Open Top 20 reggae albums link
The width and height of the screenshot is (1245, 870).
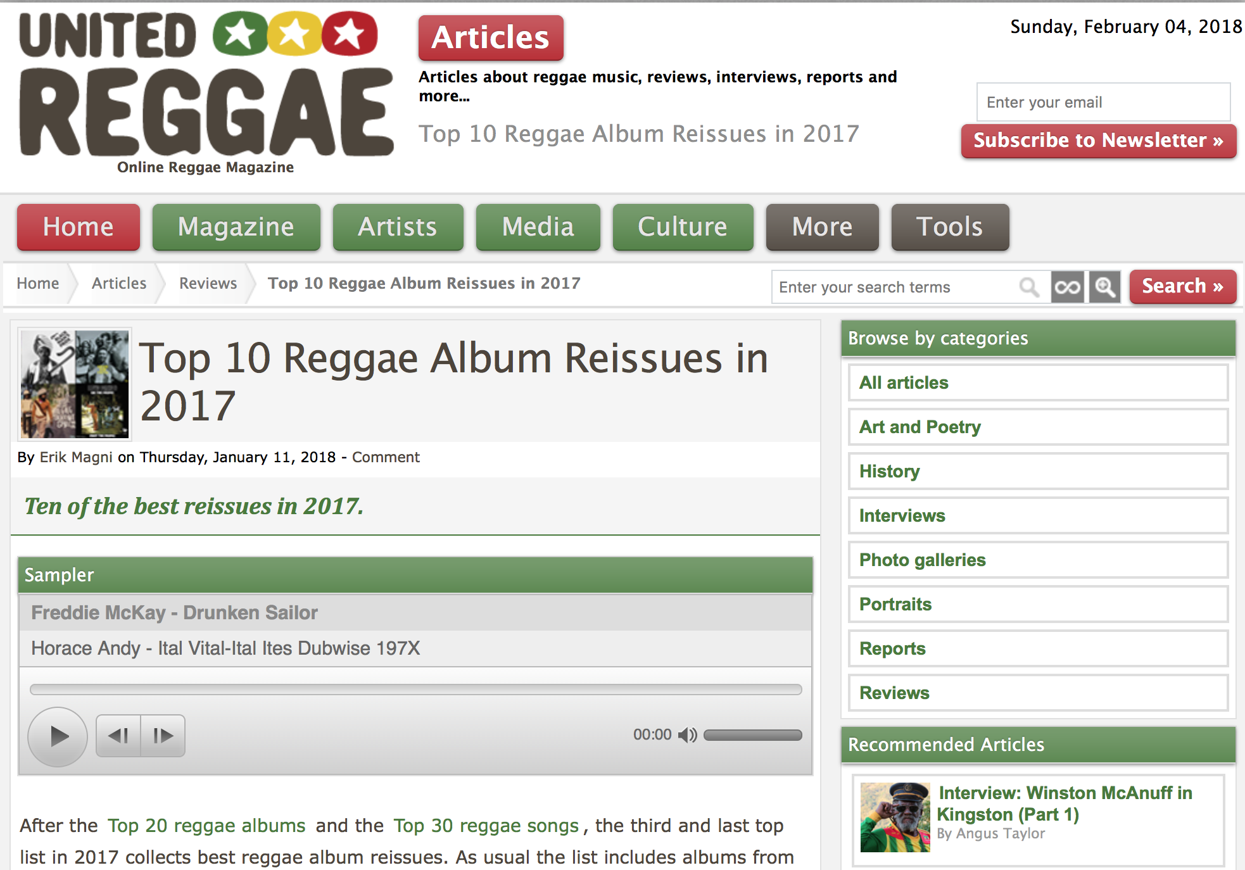click(x=206, y=826)
